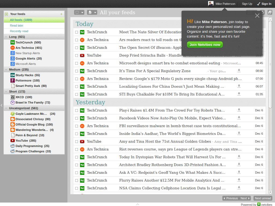275x206 pixels.
Task: Collapse the sidebar with the left edge arrow
Action: pos(1,105)
